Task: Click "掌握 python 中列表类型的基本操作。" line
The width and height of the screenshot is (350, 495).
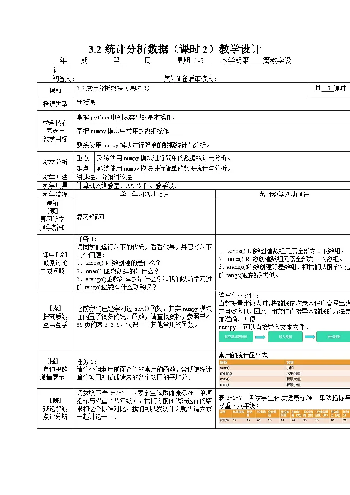Action: click(126, 117)
